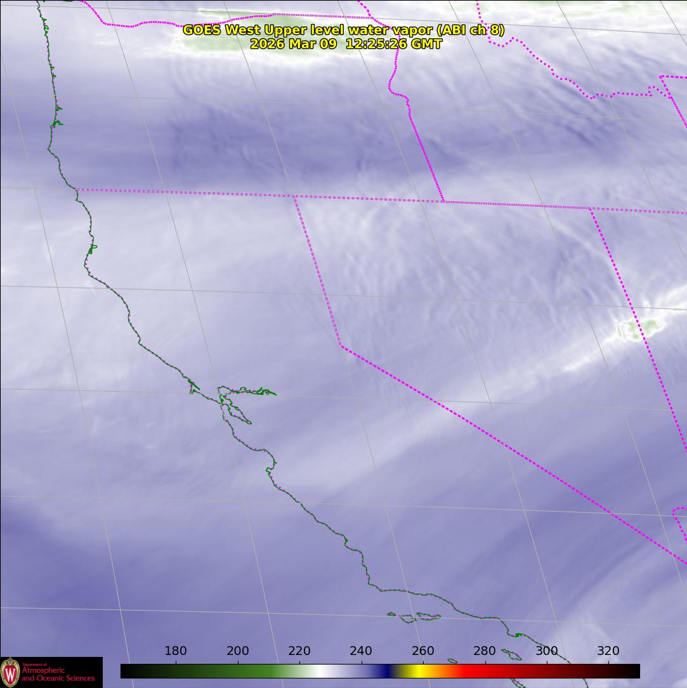Pick the 280 colorbar tick label
Viewport: 687px width, 688px height.
pyautogui.click(x=485, y=651)
